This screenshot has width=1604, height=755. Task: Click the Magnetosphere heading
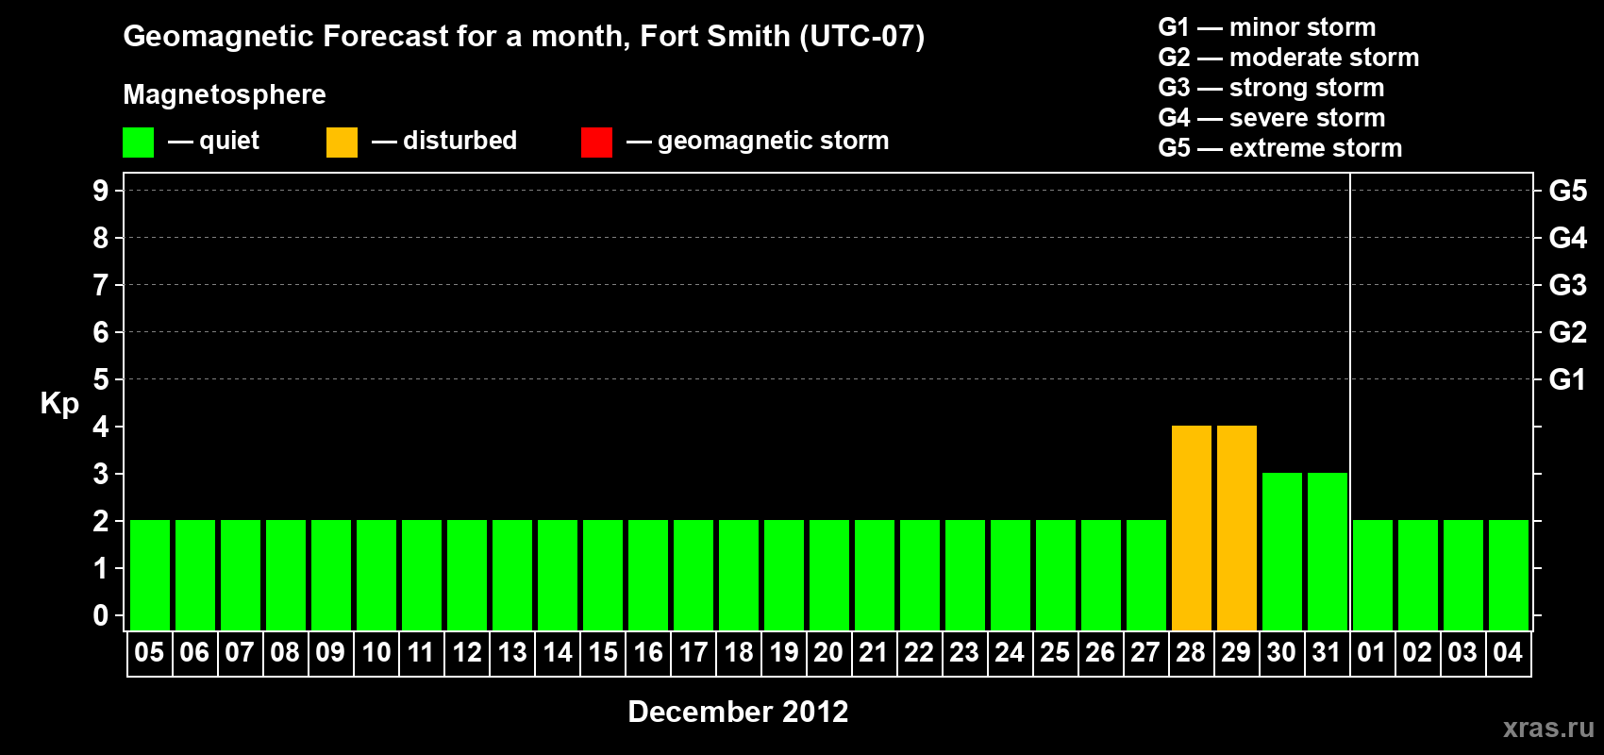225,94
